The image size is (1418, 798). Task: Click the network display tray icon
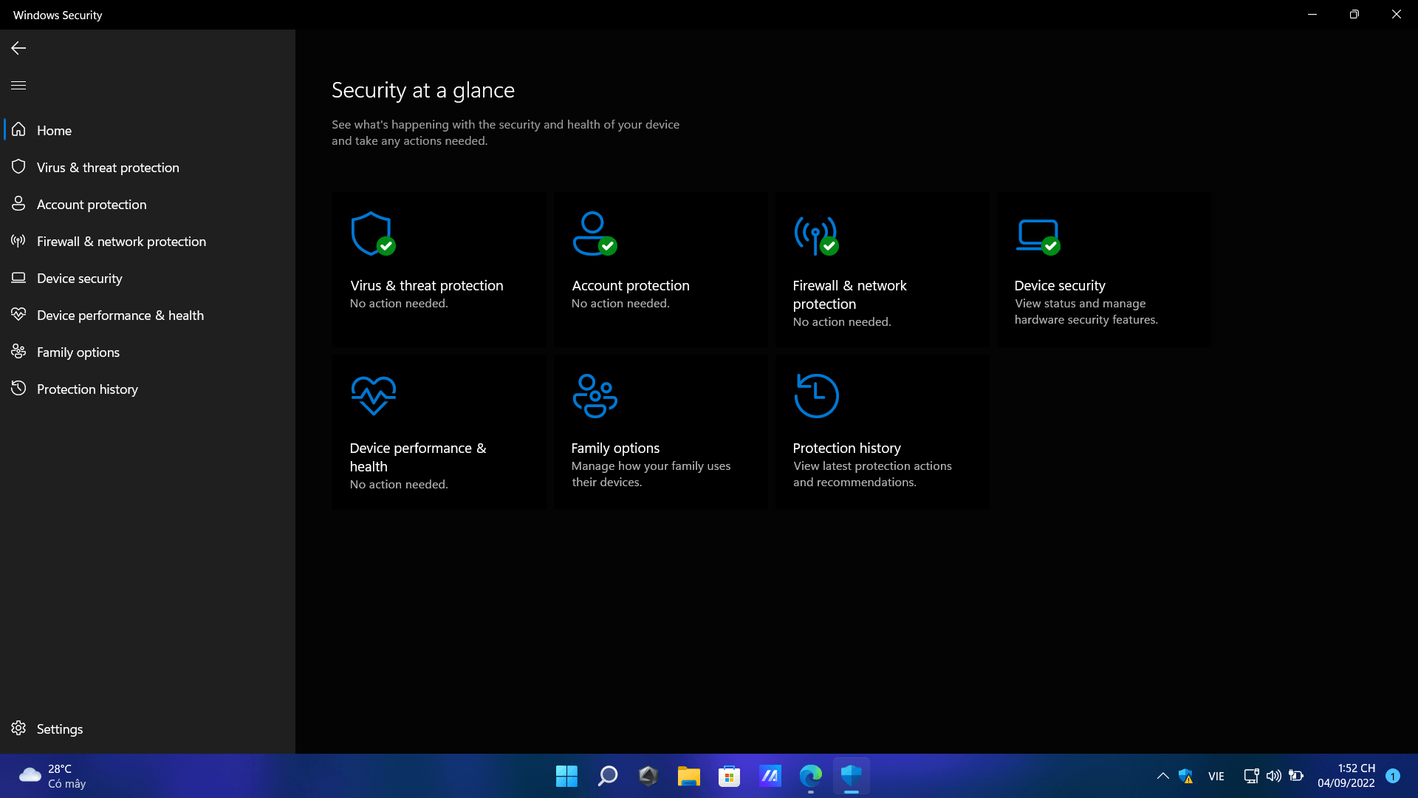pos(1251,776)
